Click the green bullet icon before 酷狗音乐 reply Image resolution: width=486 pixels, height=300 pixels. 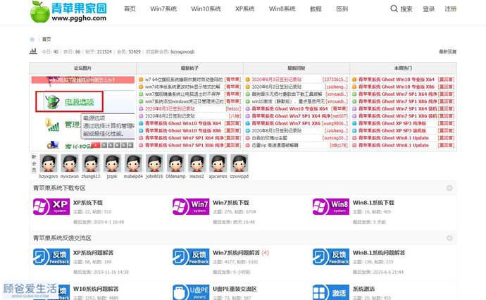click(248, 94)
